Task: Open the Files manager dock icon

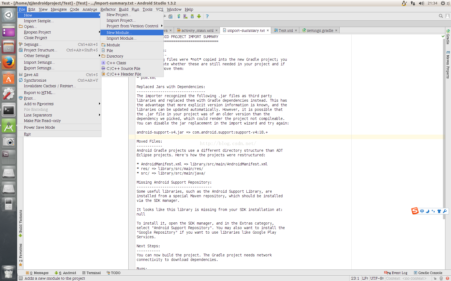Action: (9, 47)
